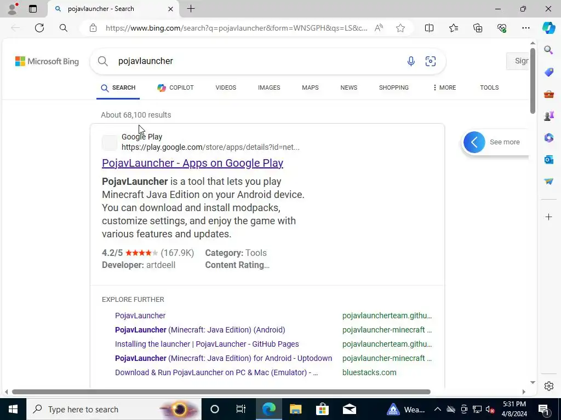Switch to the IMAGES tab
This screenshot has width=561, height=420.
269,88
